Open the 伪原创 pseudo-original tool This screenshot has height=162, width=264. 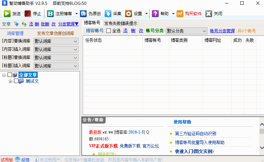pyautogui.click(x=83, y=14)
